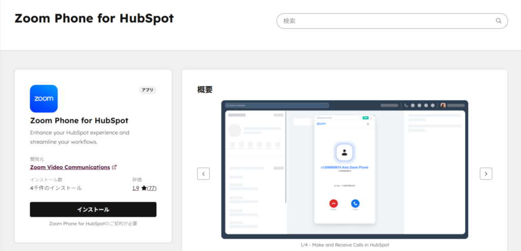
Task: Go to the next carousel slide
Action: tap(486, 174)
